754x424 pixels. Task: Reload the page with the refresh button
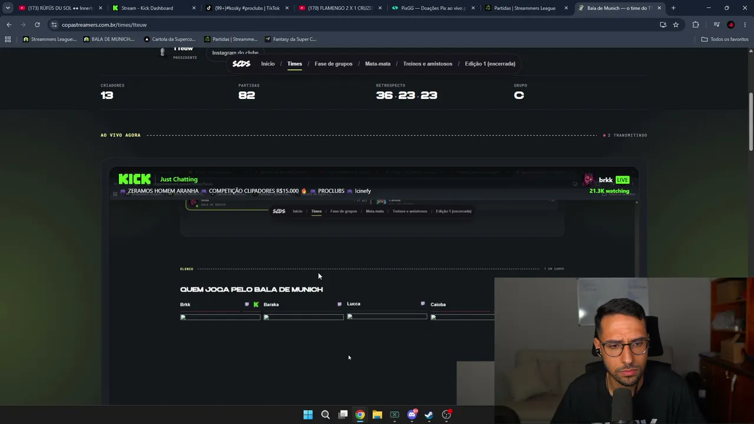37,25
